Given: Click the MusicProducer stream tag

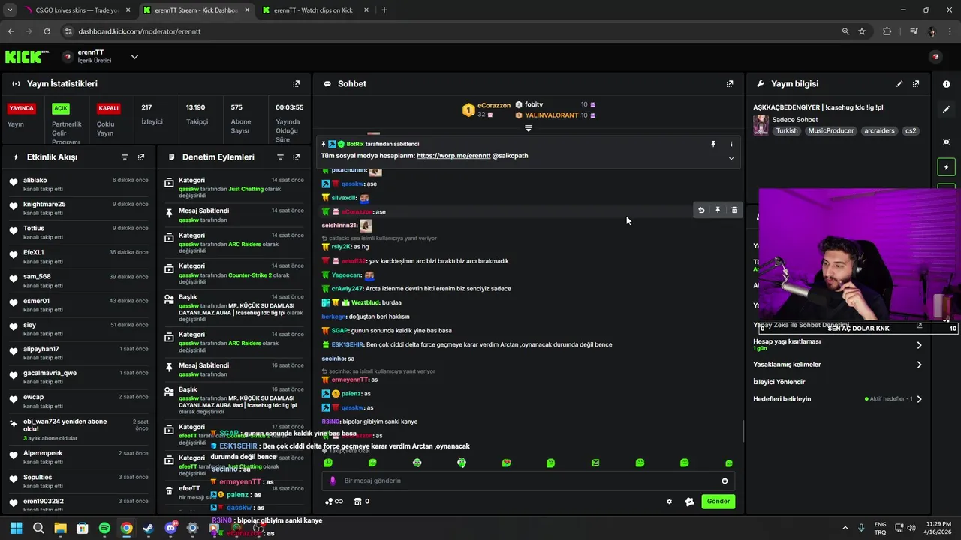Looking at the screenshot, I should point(831,131).
